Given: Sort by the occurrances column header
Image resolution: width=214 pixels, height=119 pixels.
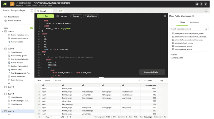Looking at the screenshot, I should pyautogui.click(x=151, y=85).
